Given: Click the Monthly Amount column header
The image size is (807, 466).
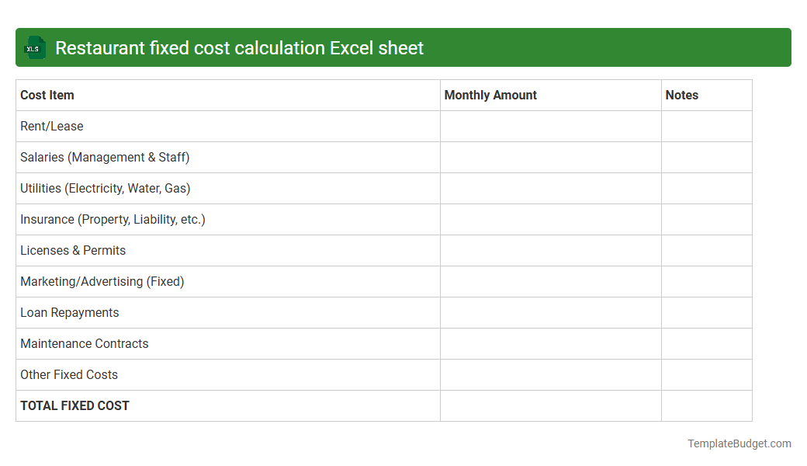Looking at the screenshot, I should [490, 95].
